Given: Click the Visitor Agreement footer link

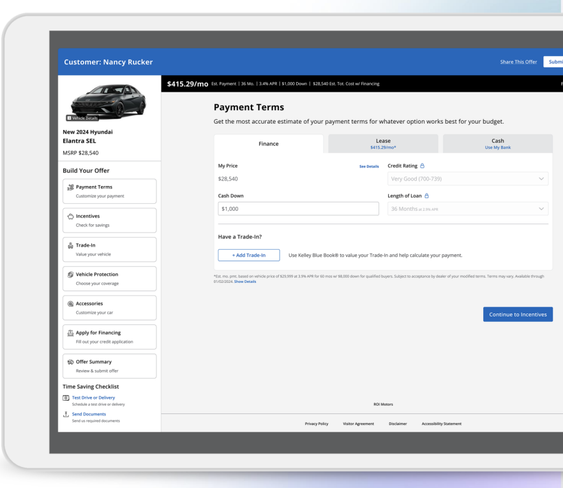Looking at the screenshot, I should (358, 424).
